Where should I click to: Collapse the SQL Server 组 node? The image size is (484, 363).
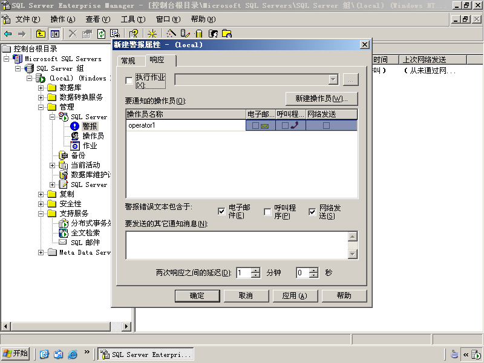[x=18, y=68]
